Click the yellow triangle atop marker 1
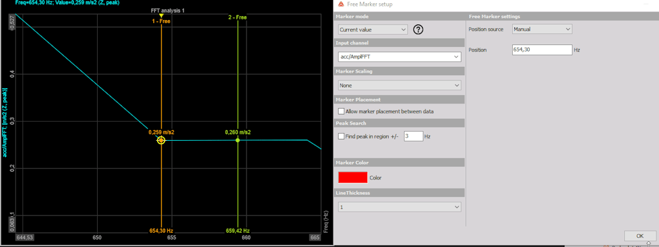The image size is (659, 247). point(162,15)
